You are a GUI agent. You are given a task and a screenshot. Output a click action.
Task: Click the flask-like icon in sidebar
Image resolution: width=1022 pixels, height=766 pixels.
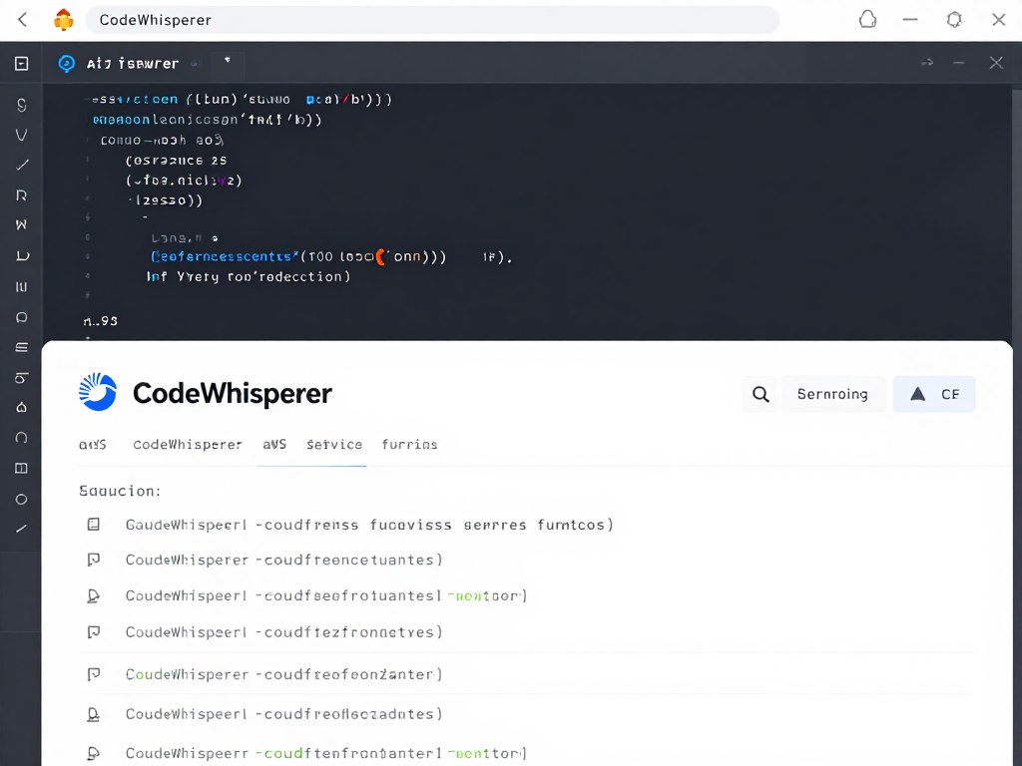[22, 407]
